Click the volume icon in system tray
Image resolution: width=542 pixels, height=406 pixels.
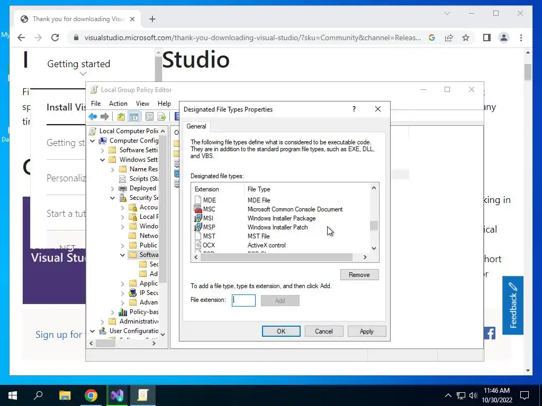tap(473, 395)
